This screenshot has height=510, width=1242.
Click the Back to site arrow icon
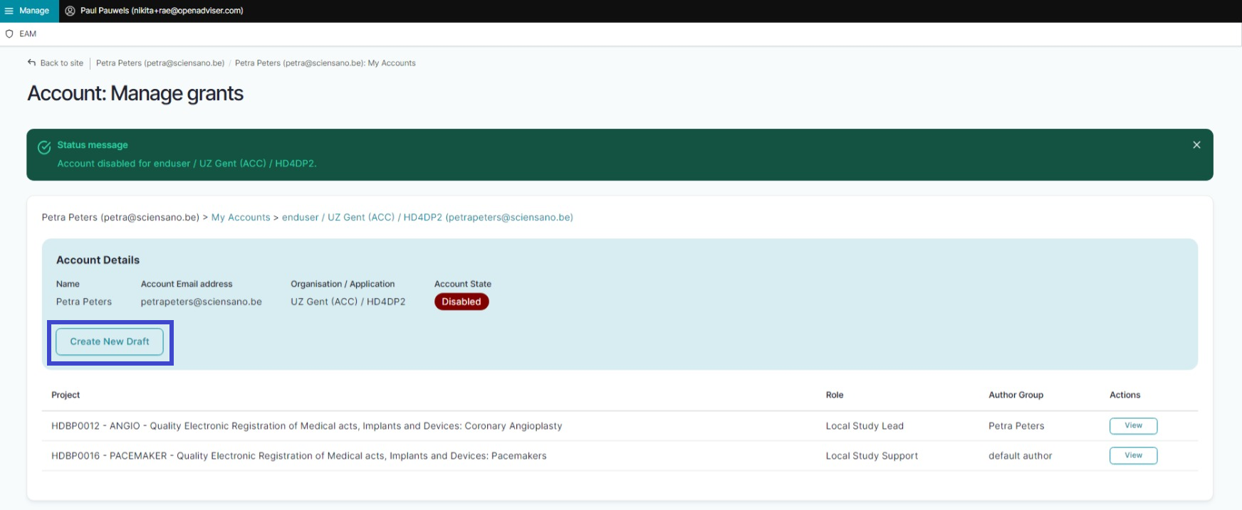(31, 63)
